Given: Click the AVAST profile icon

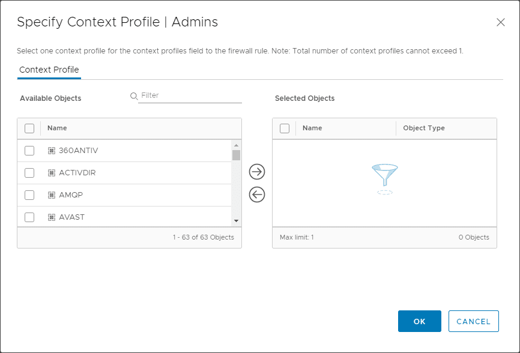Looking at the screenshot, I should pyautogui.click(x=52, y=217).
